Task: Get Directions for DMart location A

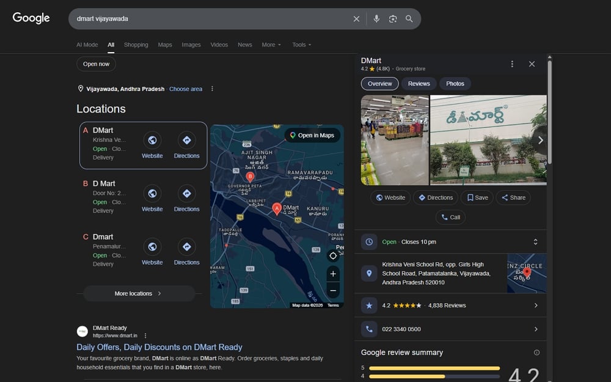Action: pos(186,141)
